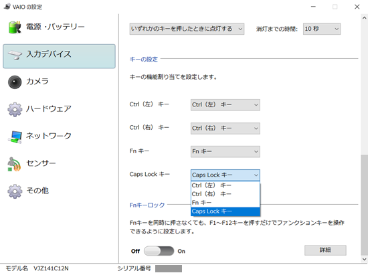Click the Off label by the switch
This screenshot has width=368, height=273.
coord(135,251)
